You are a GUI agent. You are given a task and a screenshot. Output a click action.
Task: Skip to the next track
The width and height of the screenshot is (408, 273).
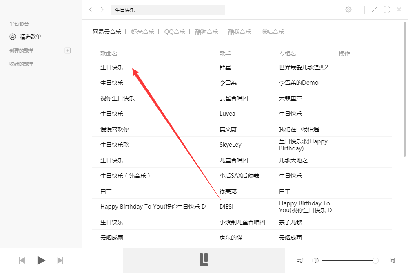(x=60, y=260)
